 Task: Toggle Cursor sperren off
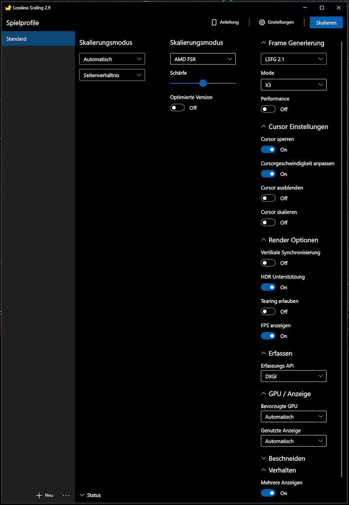(268, 149)
